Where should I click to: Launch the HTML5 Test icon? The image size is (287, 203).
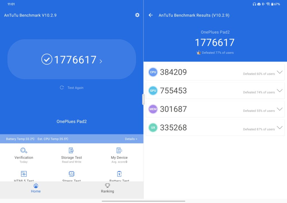tap(24, 174)
